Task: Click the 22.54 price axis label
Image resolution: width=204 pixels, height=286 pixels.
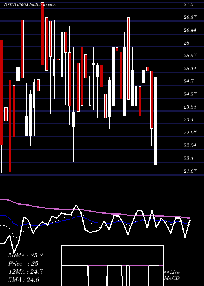Action: click(190, 145)
